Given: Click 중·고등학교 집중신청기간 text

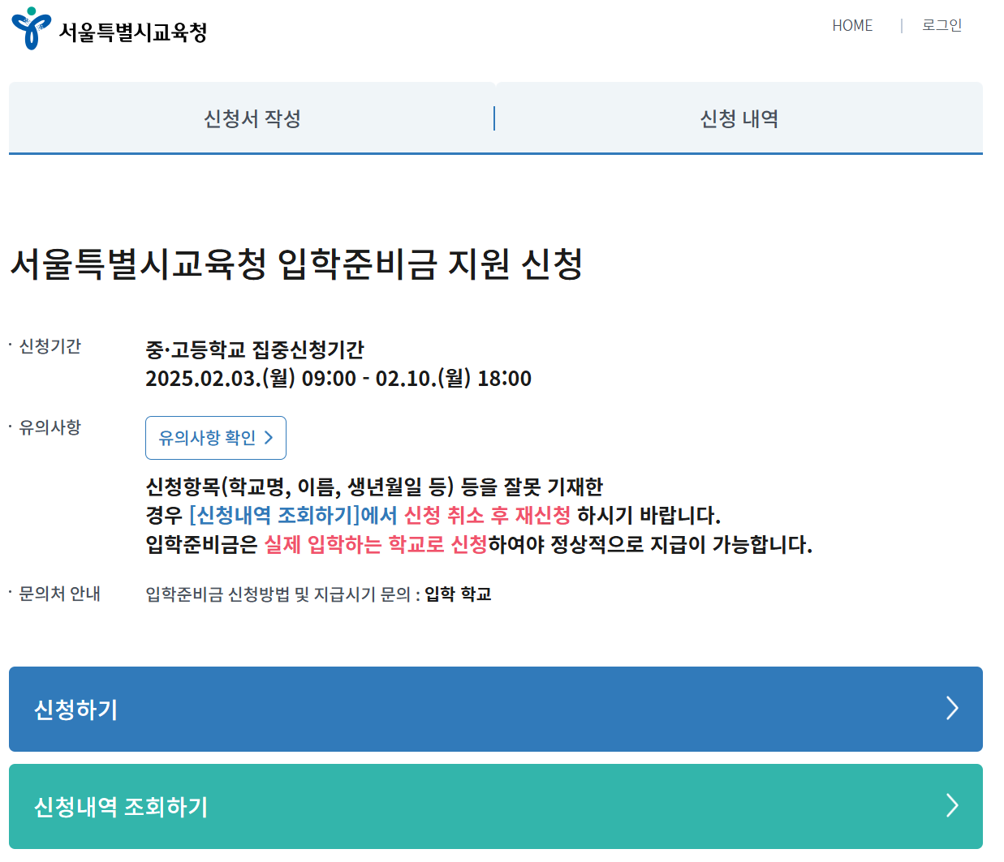Looking at the screenshot, I should [255, 350].
